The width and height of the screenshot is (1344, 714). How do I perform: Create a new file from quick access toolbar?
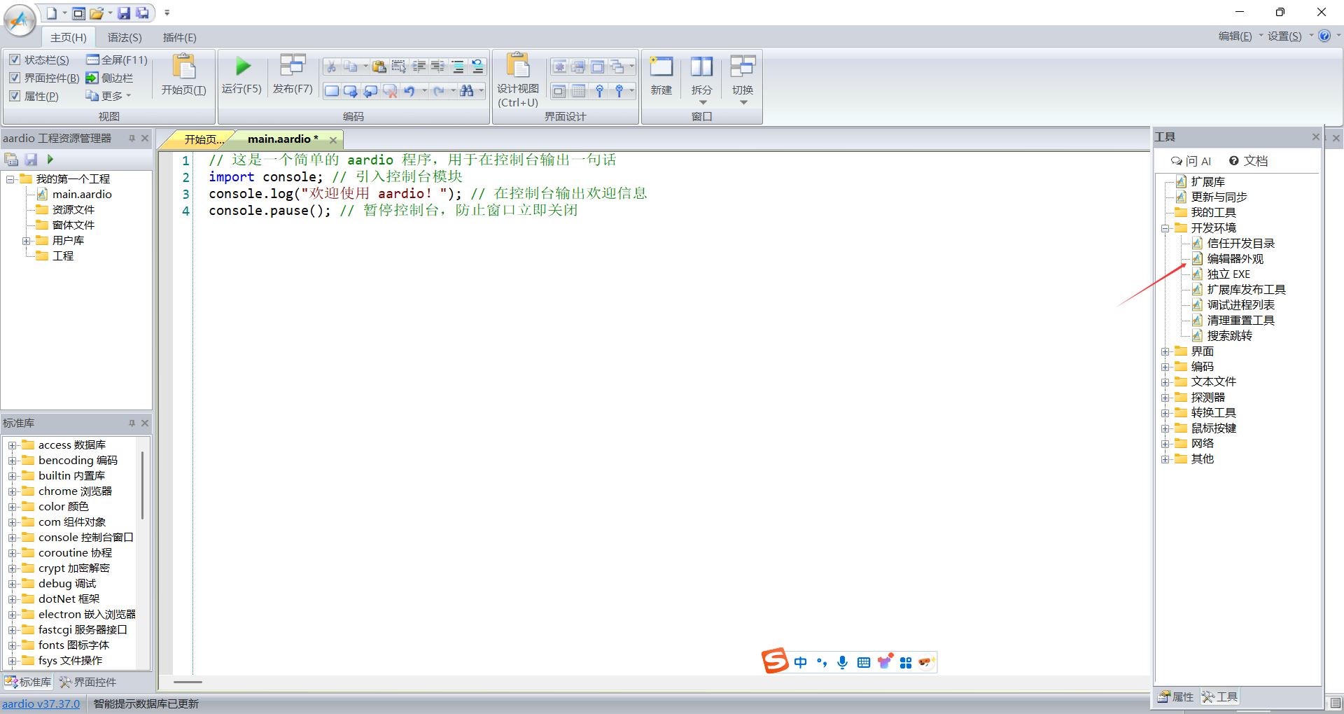tap(51, 13)
